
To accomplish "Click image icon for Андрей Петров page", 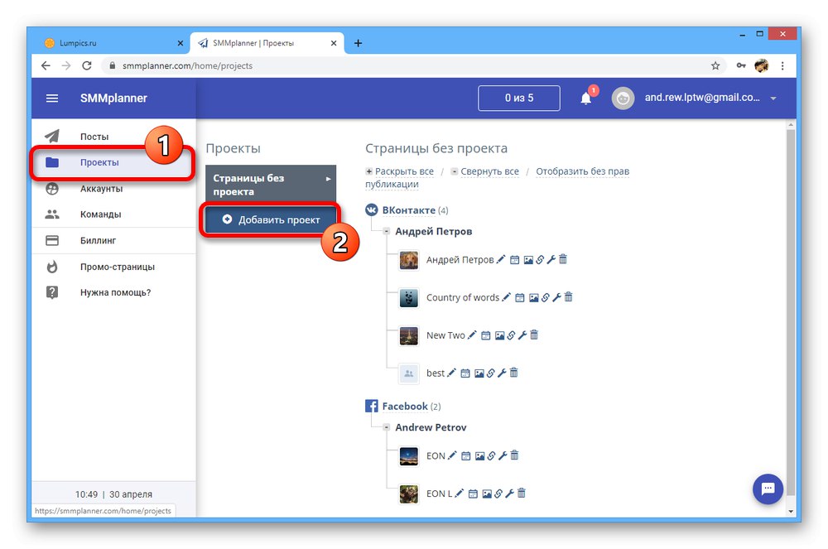I will pyautogui.click(x=528, y=260).
